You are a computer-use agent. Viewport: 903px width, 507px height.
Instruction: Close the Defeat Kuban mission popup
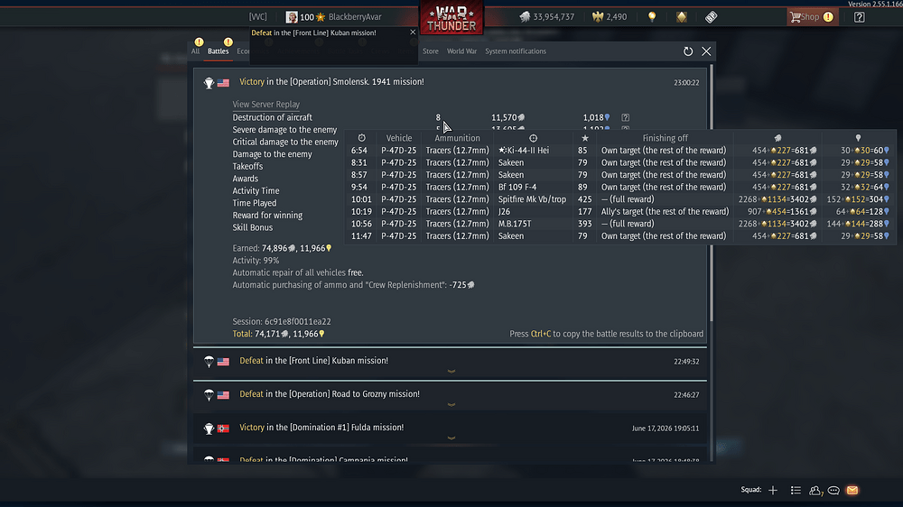point(413,32)
